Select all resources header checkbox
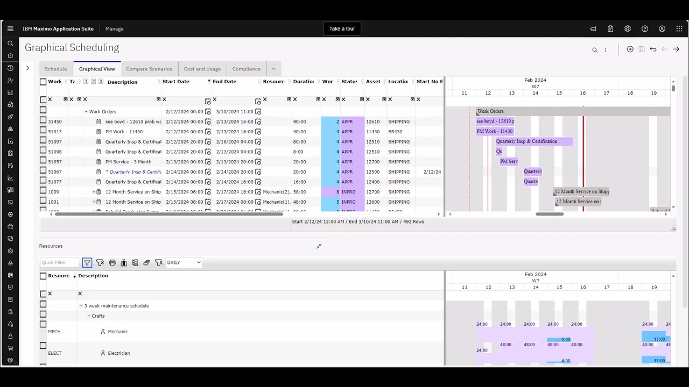689x387 pixels. [43, 276]
